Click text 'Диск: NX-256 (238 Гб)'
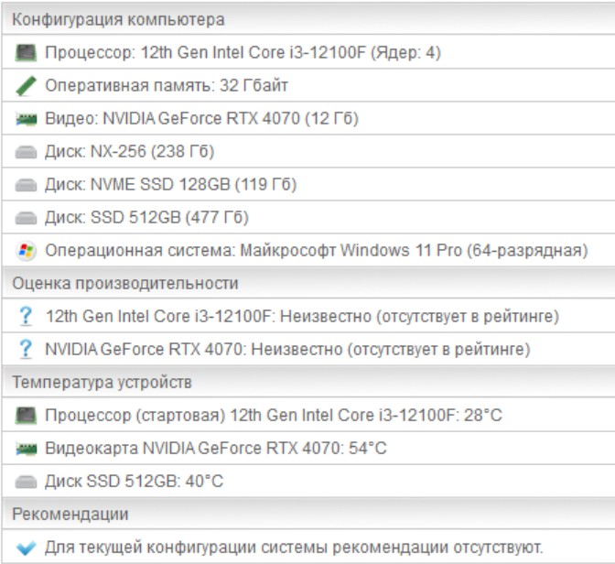Screen dimensions: 615x564 click(x=129, y=151)
